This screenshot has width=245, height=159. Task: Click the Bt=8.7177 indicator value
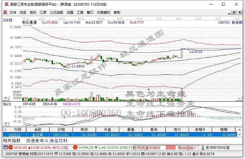coord(137,23)
